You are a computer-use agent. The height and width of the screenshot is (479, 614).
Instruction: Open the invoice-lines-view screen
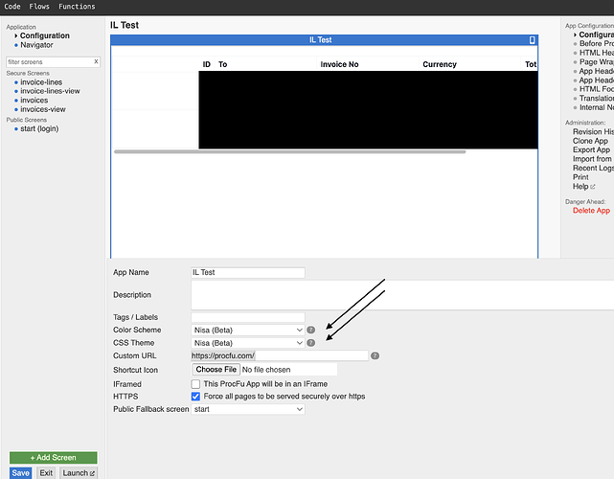50,91
